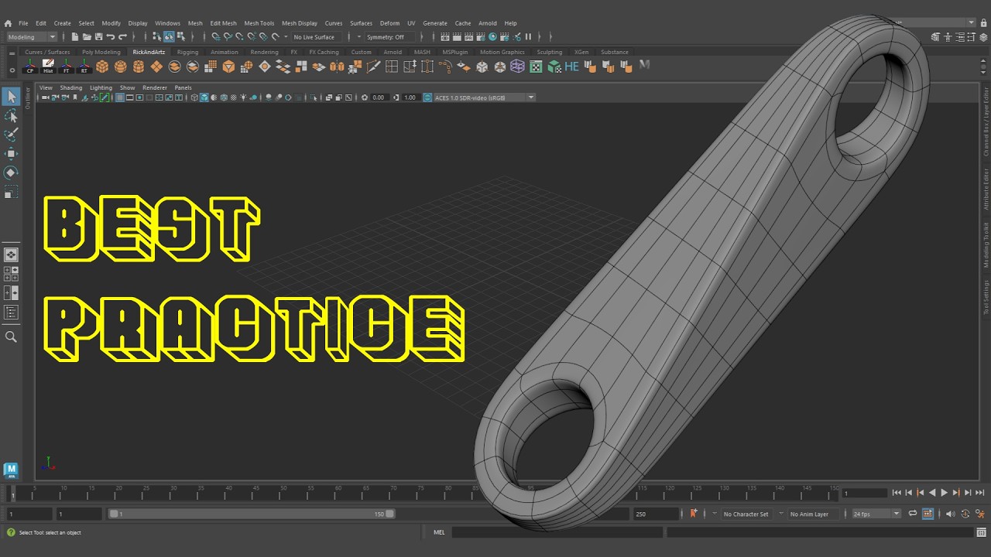This screenshot has height=557, width=991.
Task: Toggle auto keyframe icon beside 250 field
Action: point(693,514)
